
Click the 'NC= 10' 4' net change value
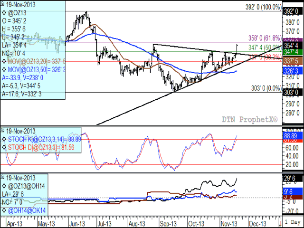14,53
